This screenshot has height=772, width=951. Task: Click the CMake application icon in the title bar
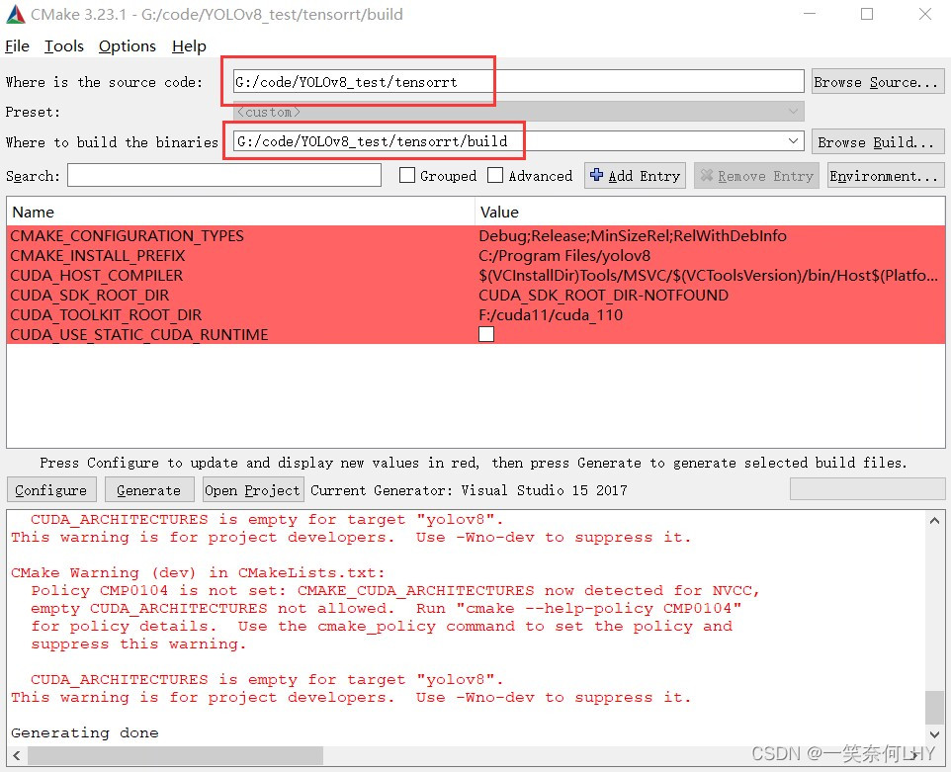point(16,14)
